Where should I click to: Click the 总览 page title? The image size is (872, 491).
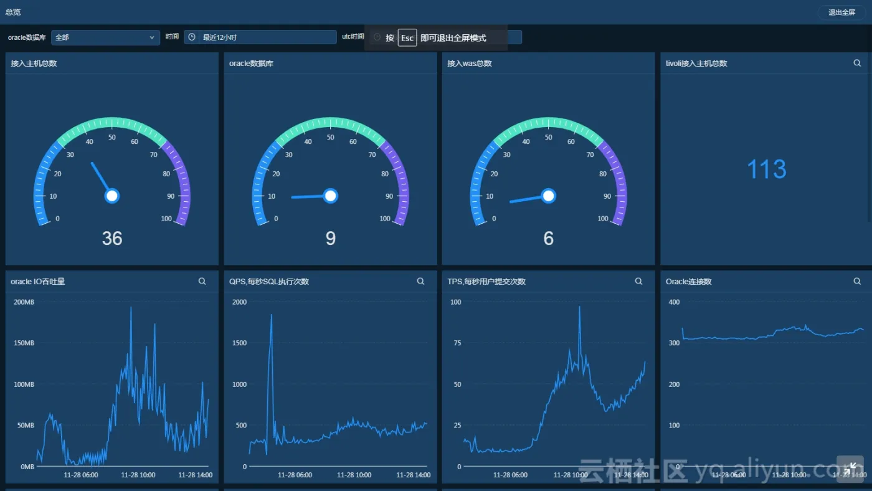point(13,12)
